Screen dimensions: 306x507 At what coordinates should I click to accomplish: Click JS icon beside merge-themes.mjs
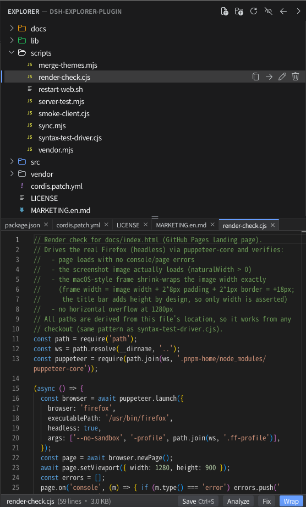[x=30, y=64]
